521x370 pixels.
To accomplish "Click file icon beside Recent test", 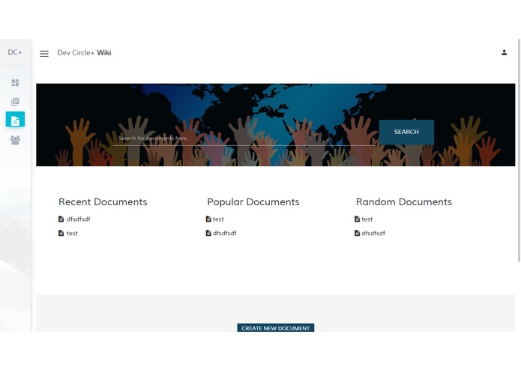I will (x=61, y=233).
